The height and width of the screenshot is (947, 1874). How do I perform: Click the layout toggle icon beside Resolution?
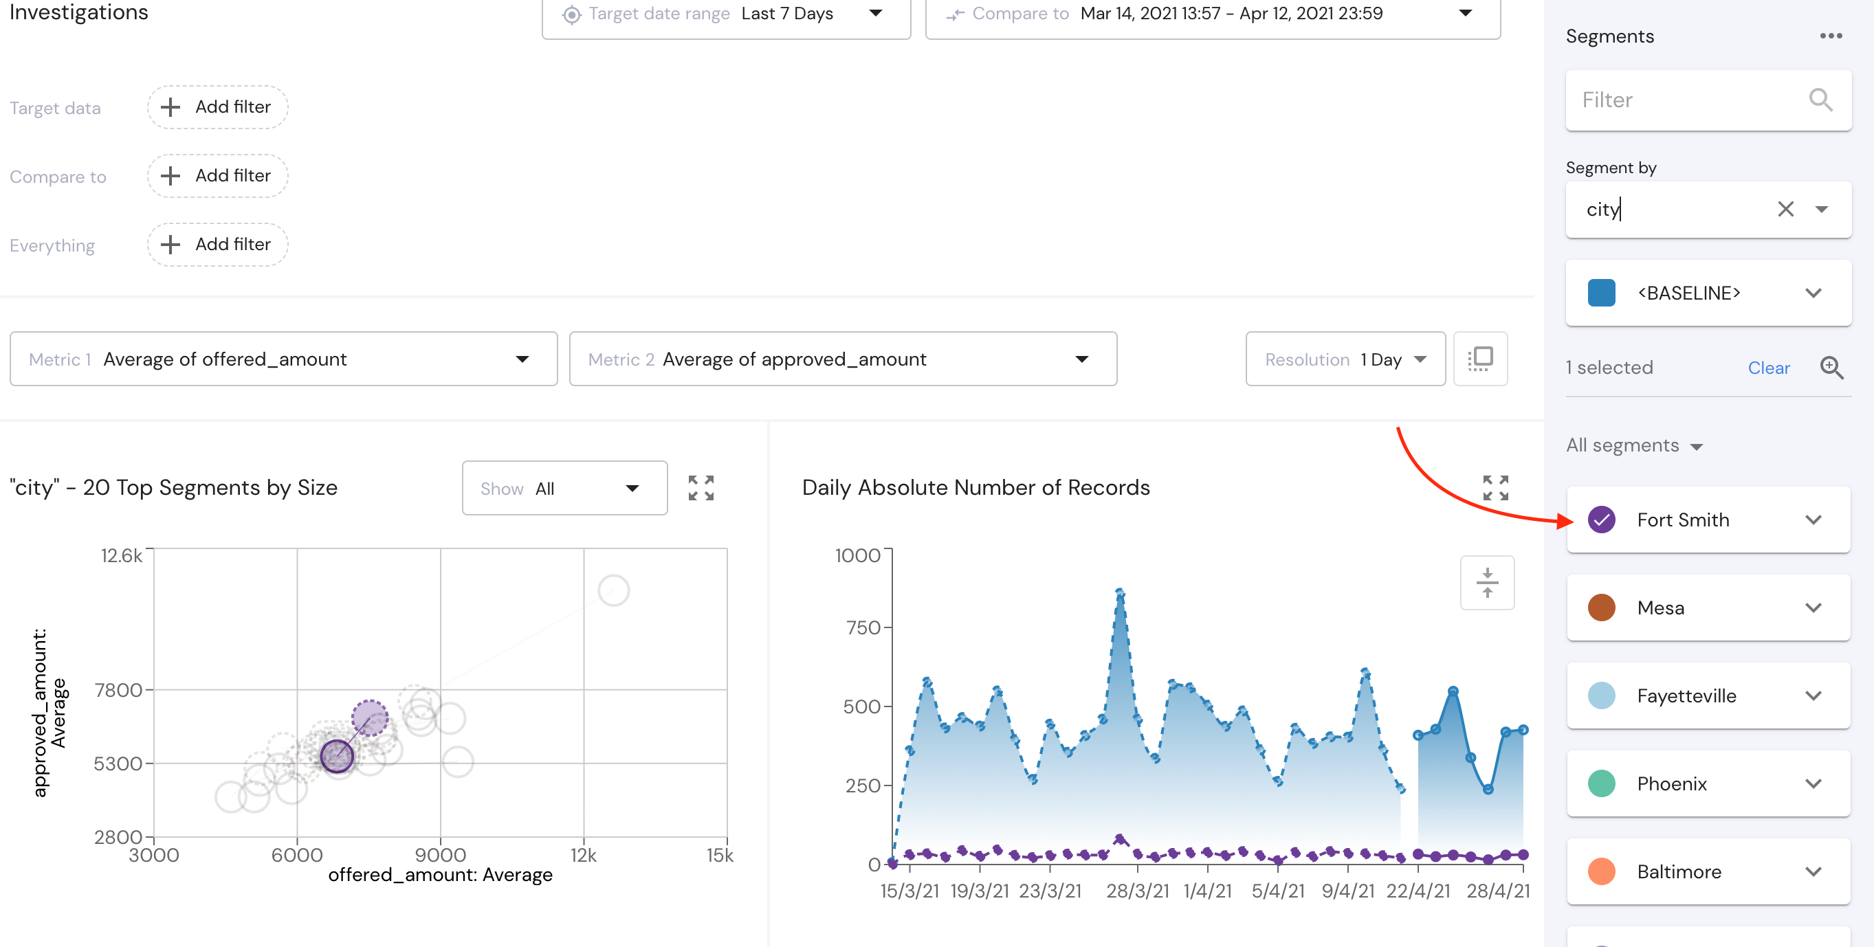tap(1479, 359)
